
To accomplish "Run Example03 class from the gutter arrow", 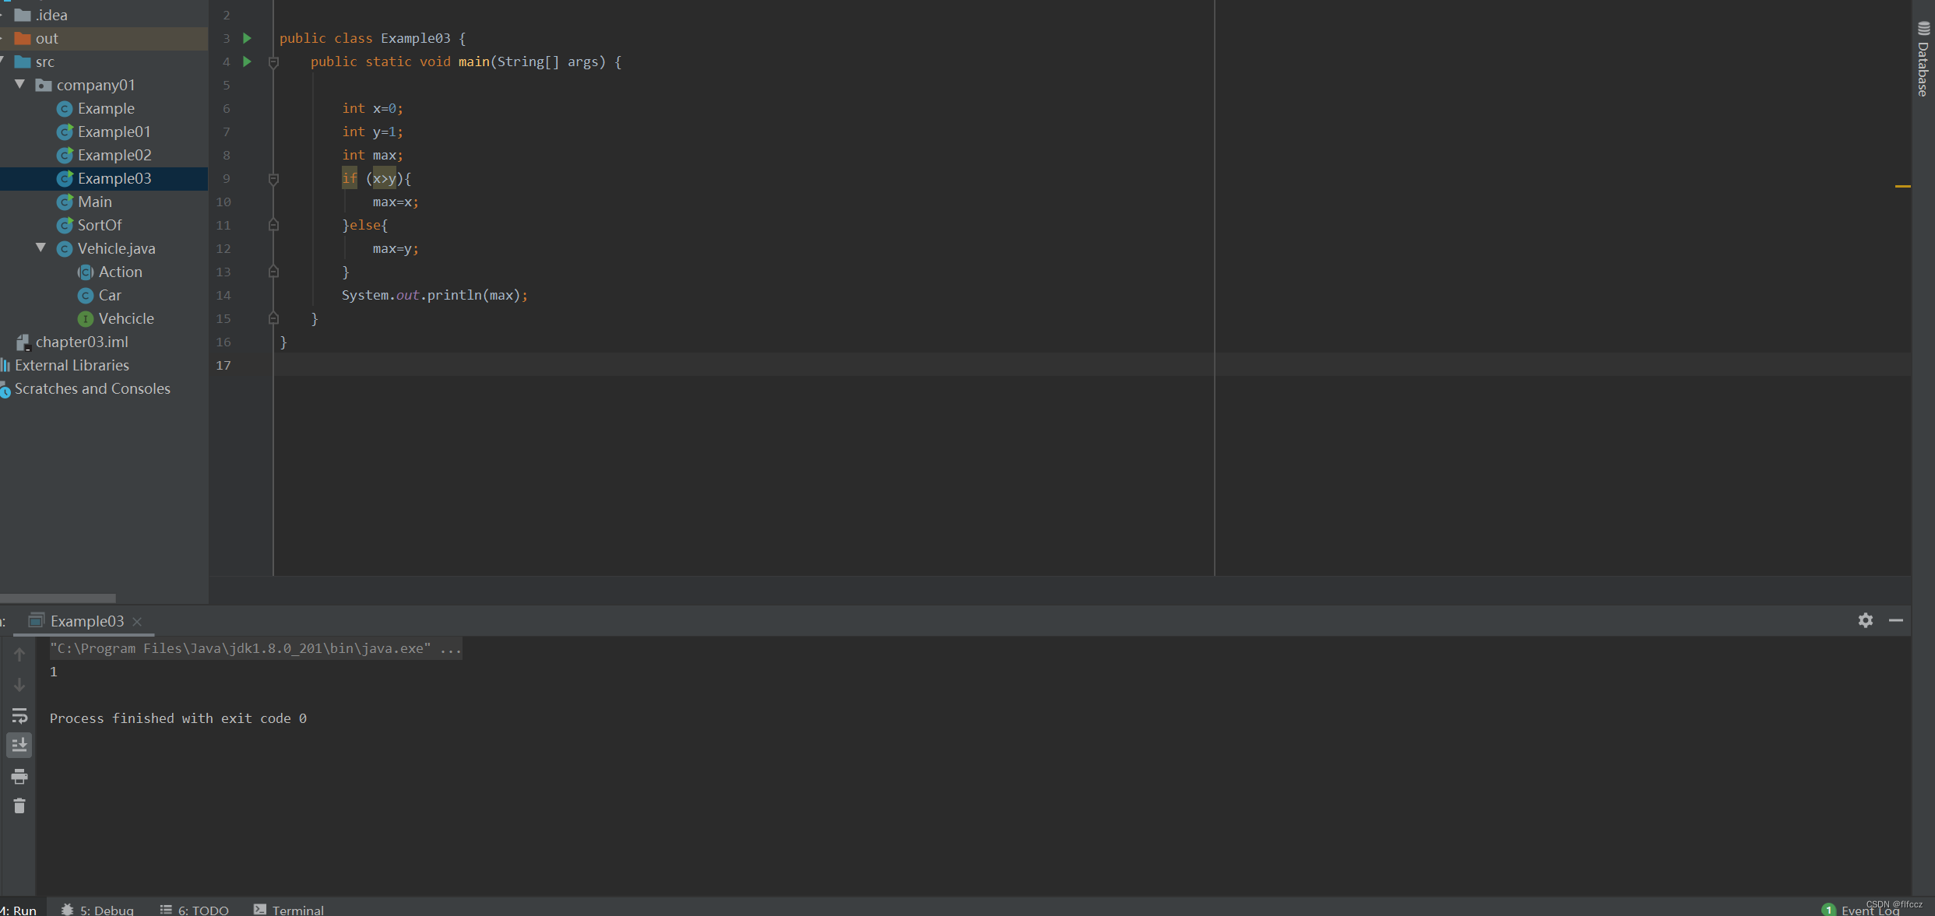I will pos(246,37).
